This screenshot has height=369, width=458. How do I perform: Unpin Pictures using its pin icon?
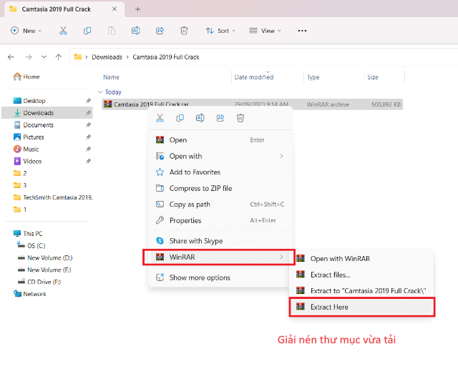pyautogui.click(x=88, y=137)
